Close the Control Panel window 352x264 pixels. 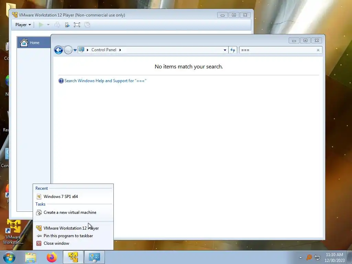tap(317, 41)
